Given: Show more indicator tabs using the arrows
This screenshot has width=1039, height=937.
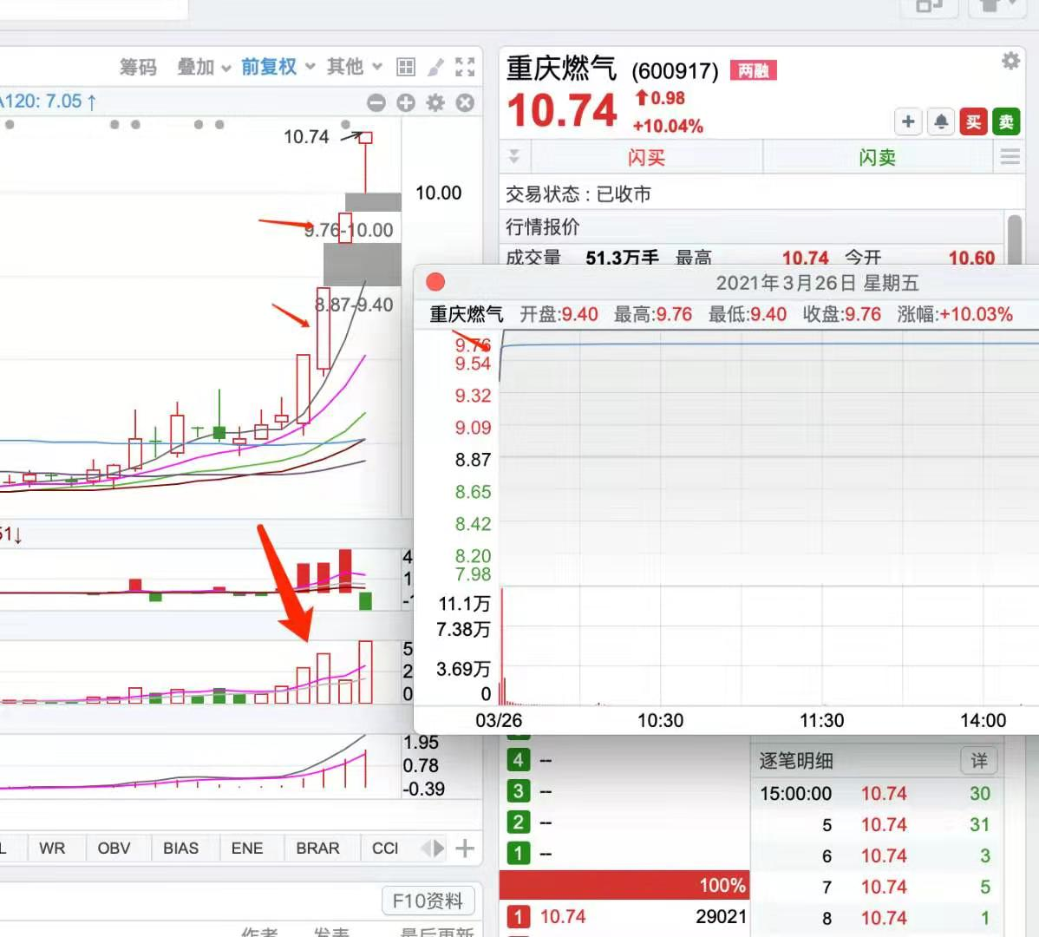Looking at the screenshot, I should point(434,849).
